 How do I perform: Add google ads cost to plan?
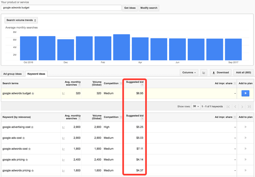(x=246, y=138)
